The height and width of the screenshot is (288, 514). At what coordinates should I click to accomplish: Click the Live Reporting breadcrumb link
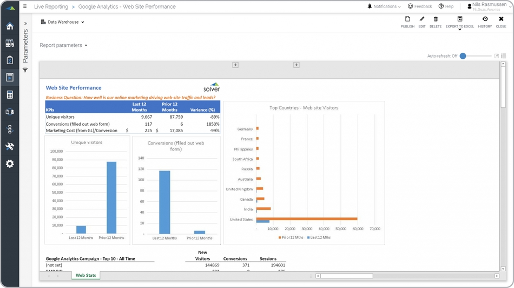pyautogui.click(x=51, y=6)
